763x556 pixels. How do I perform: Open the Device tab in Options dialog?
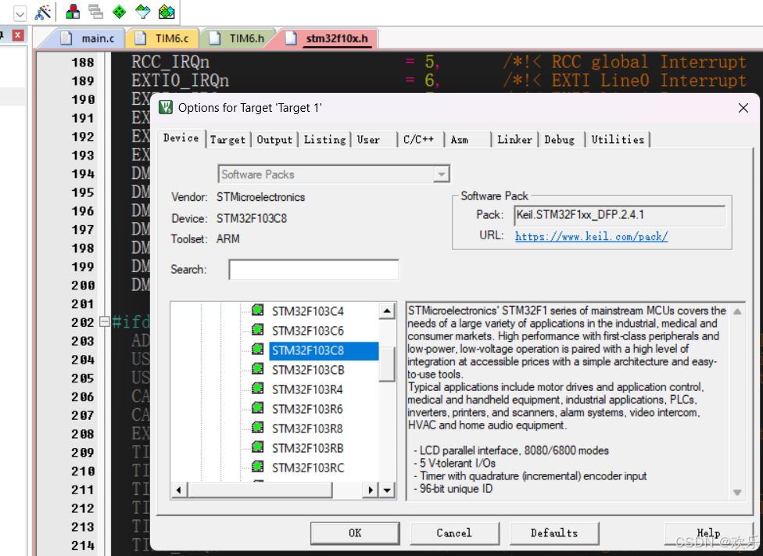181,138
